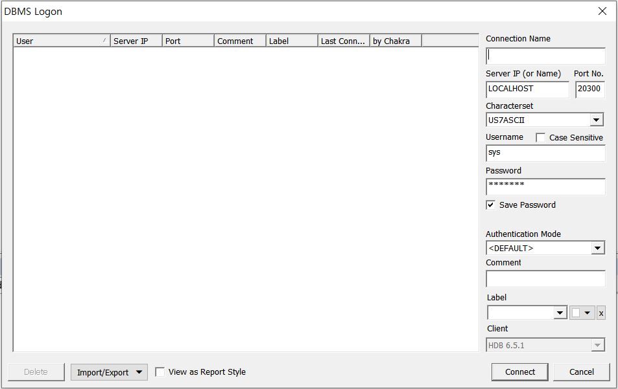The image size is (618, 389).
Task: Click the Server IP (or Name) field
Action: (x=527, y=90)
